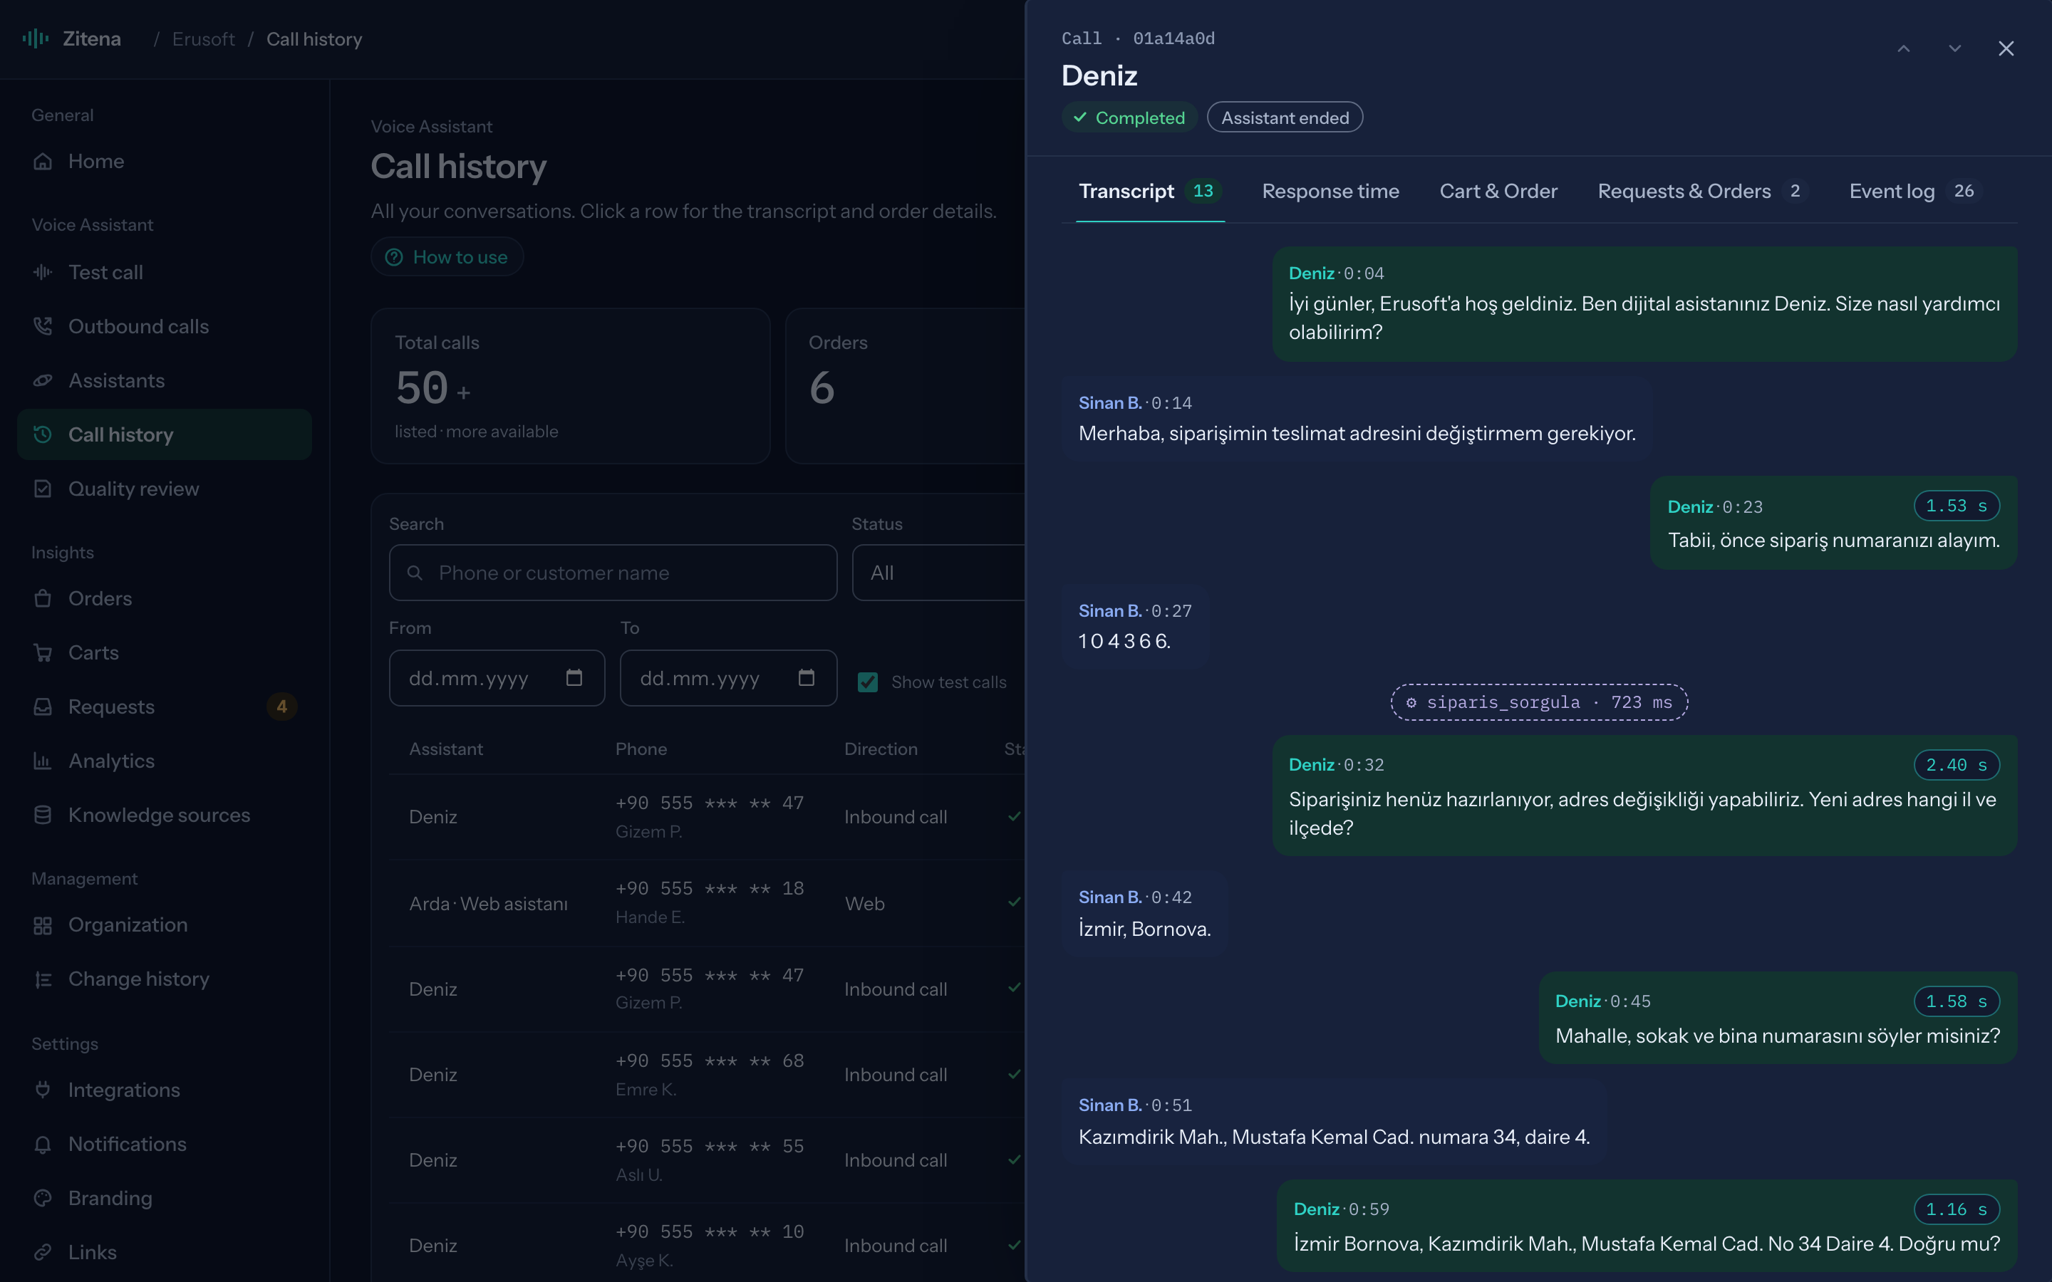Click the Assistants sidebar icon
Viewport: 2052px width, 1282px height.
coord(43,381)
